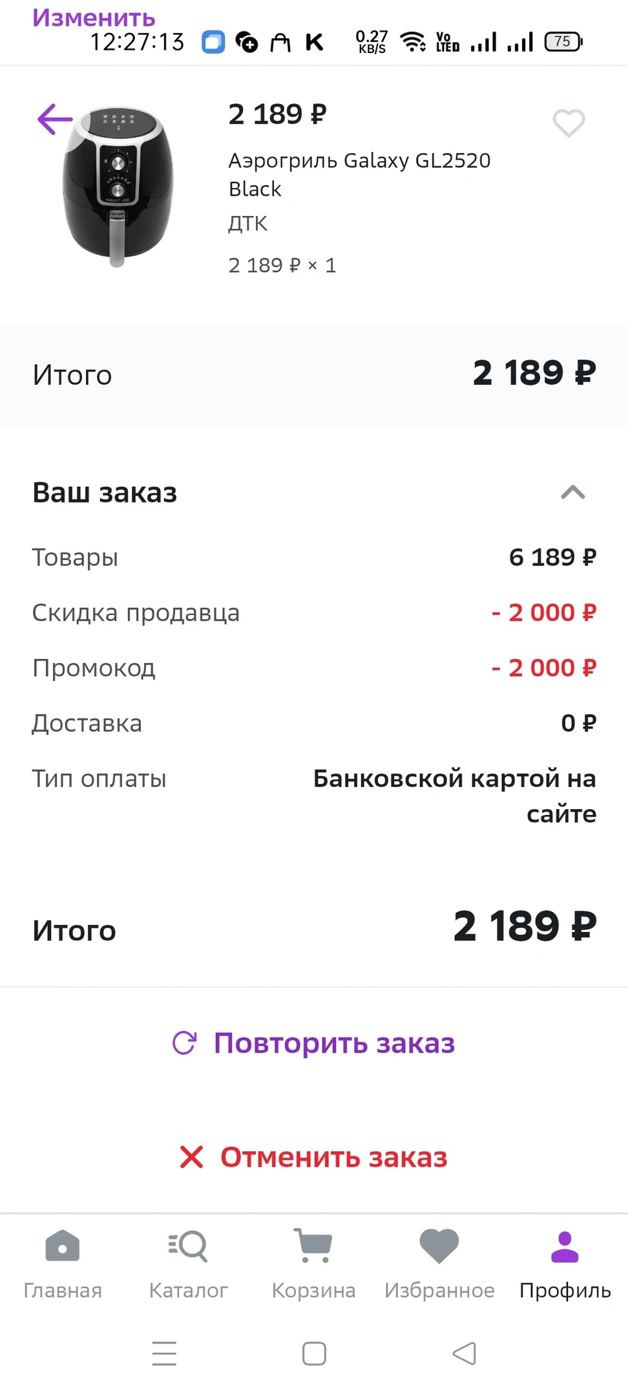
Task: Open the Избранное favorites tab
Action: 439,1264
